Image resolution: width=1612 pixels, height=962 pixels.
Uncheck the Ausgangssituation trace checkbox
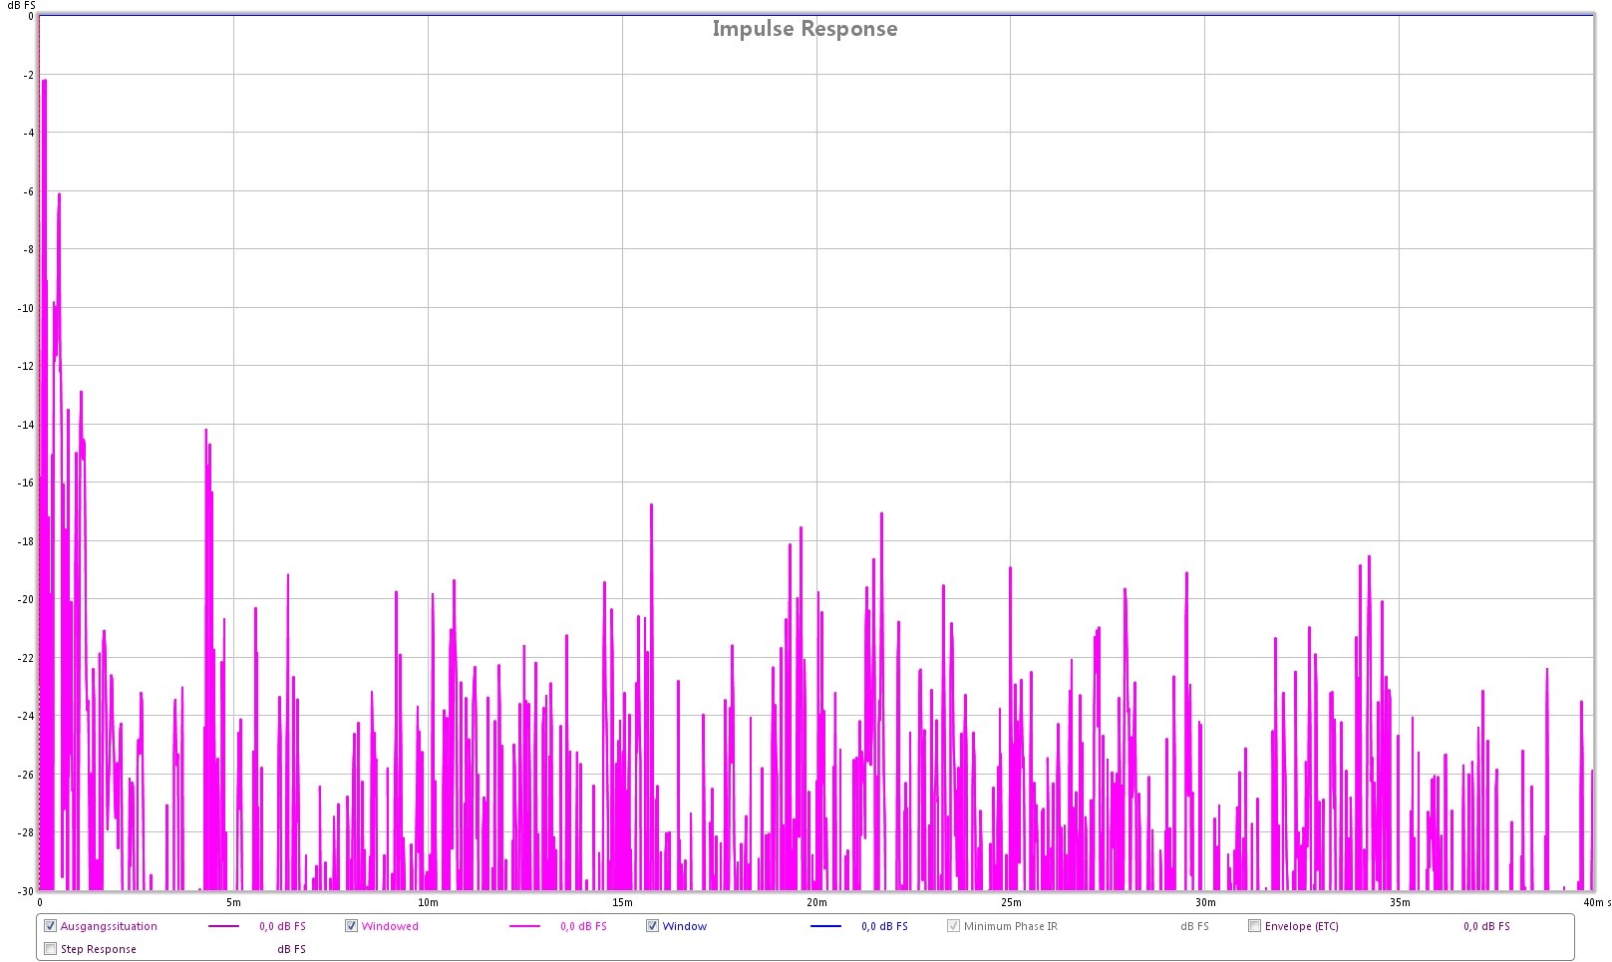[x=51, y=926]
